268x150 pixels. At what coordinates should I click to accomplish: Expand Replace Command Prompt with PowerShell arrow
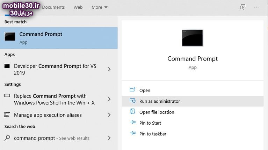pos(109,99)
